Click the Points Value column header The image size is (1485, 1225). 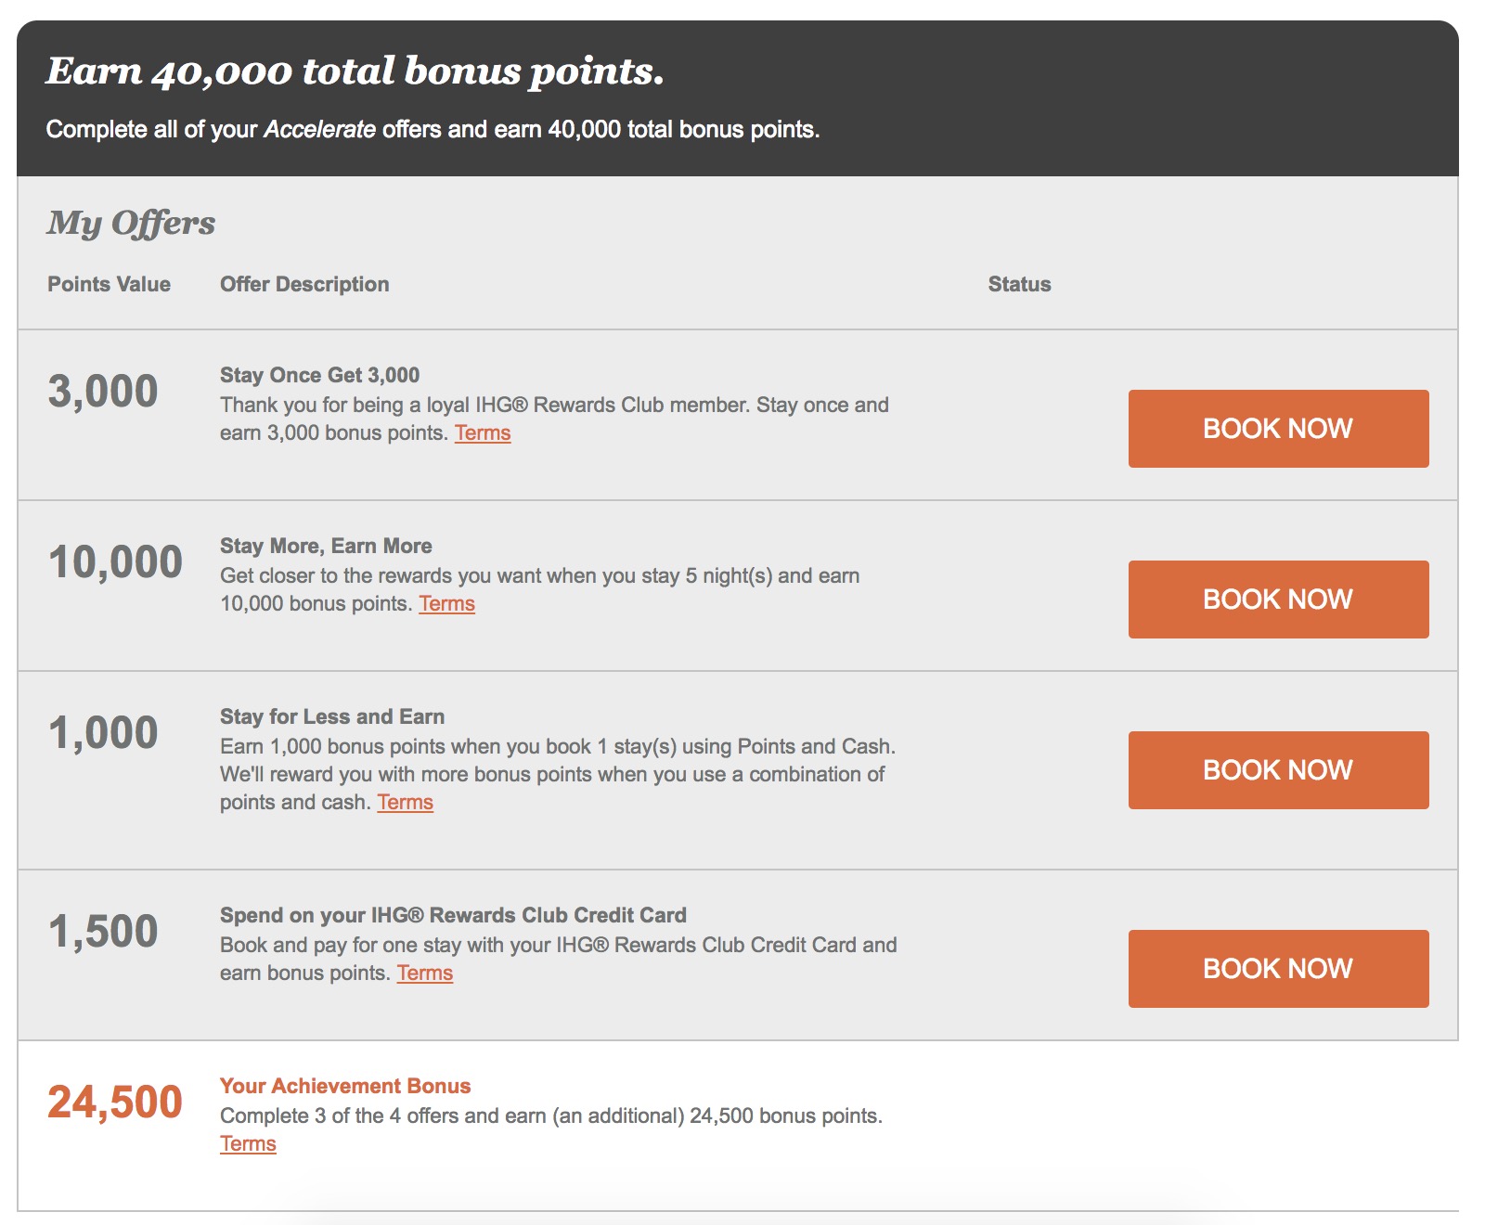pyautogui.click(x=109, y=285)
